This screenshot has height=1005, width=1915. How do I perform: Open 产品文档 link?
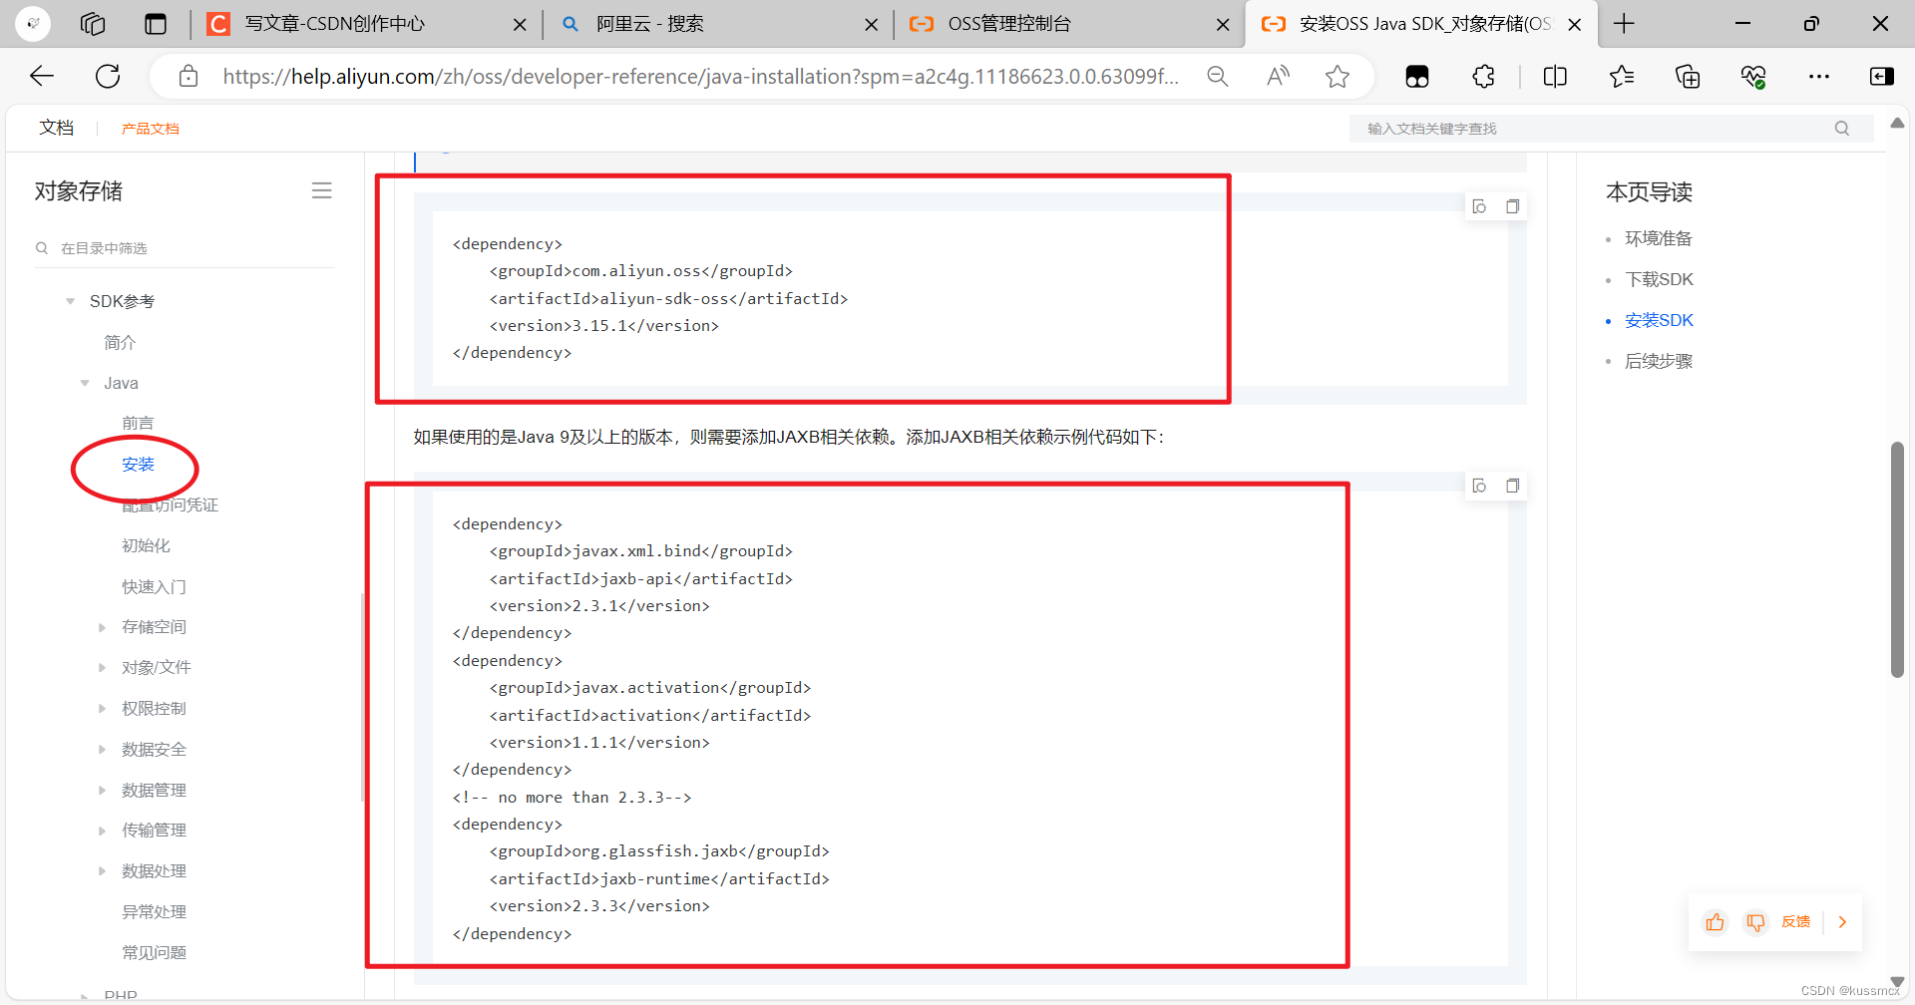coord(151,129)
